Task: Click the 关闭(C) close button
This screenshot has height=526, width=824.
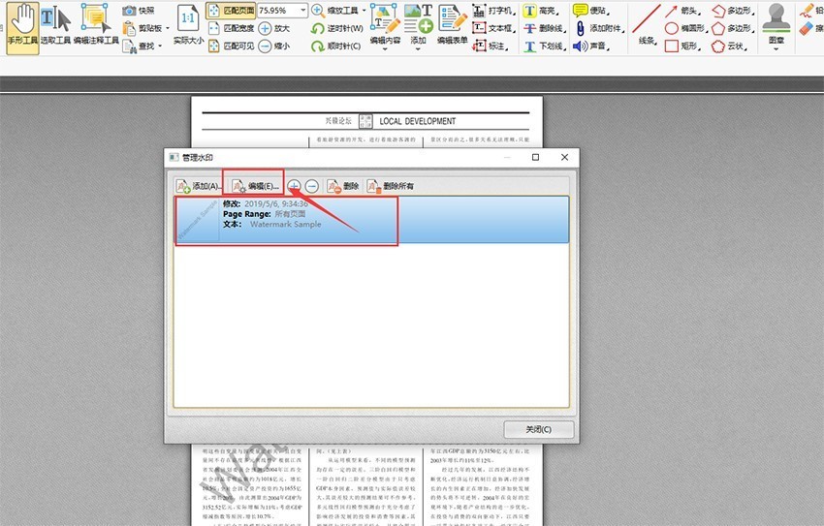Action: click(539, 429)
